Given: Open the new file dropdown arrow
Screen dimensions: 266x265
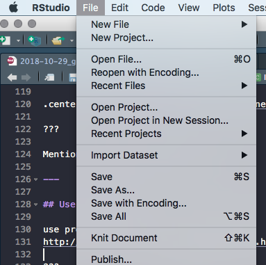Looking at the screenshot, I should click(x=18, y=41).
